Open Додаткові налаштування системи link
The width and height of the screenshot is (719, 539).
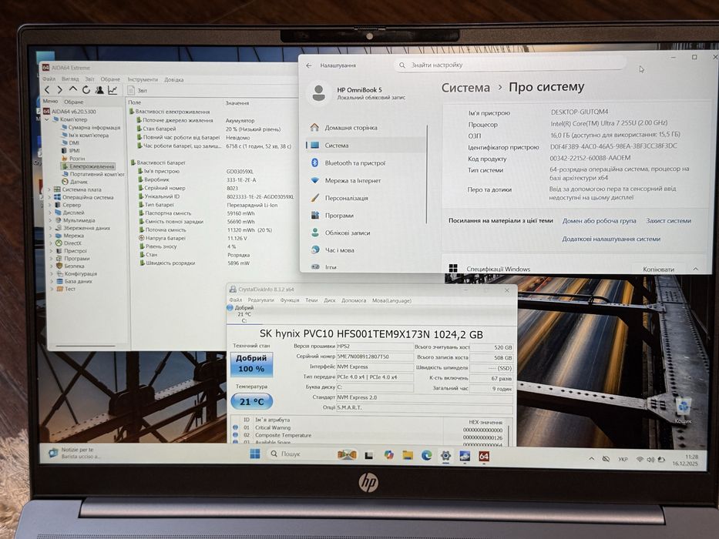click(611, 239)
